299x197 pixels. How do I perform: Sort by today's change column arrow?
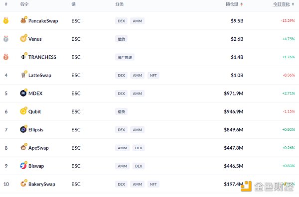pos(293,4)
